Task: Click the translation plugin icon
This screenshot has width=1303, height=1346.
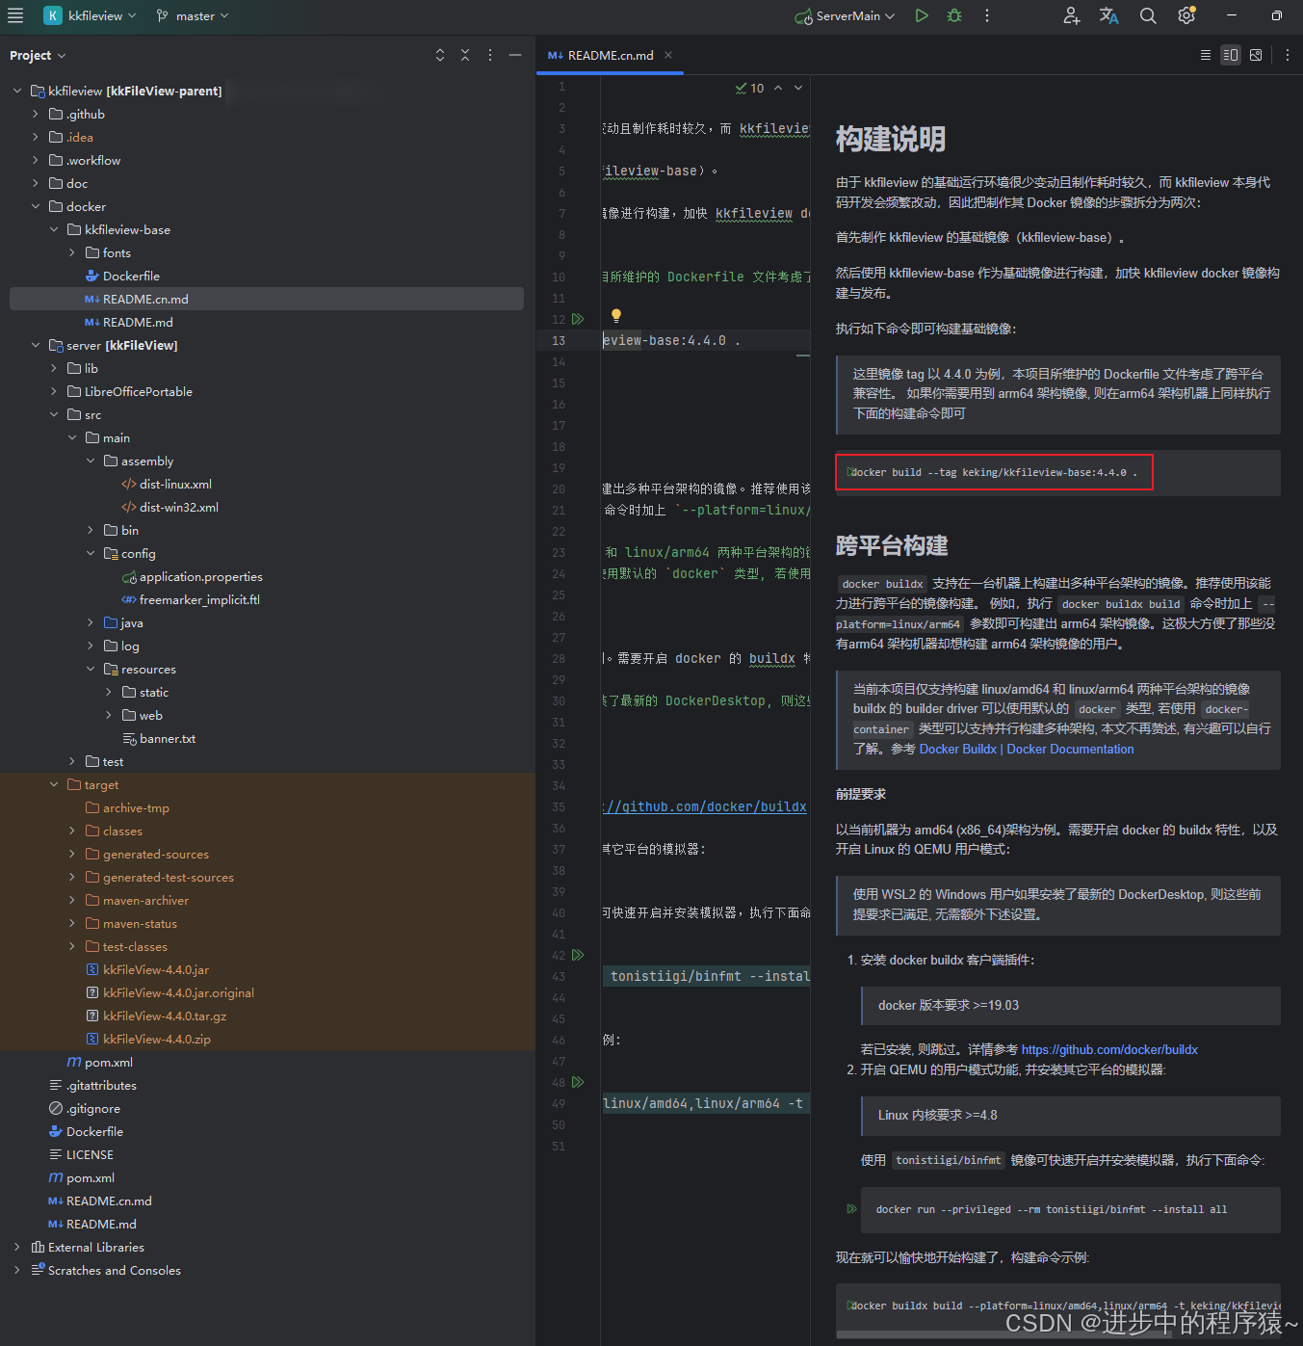Action: 1108,15
